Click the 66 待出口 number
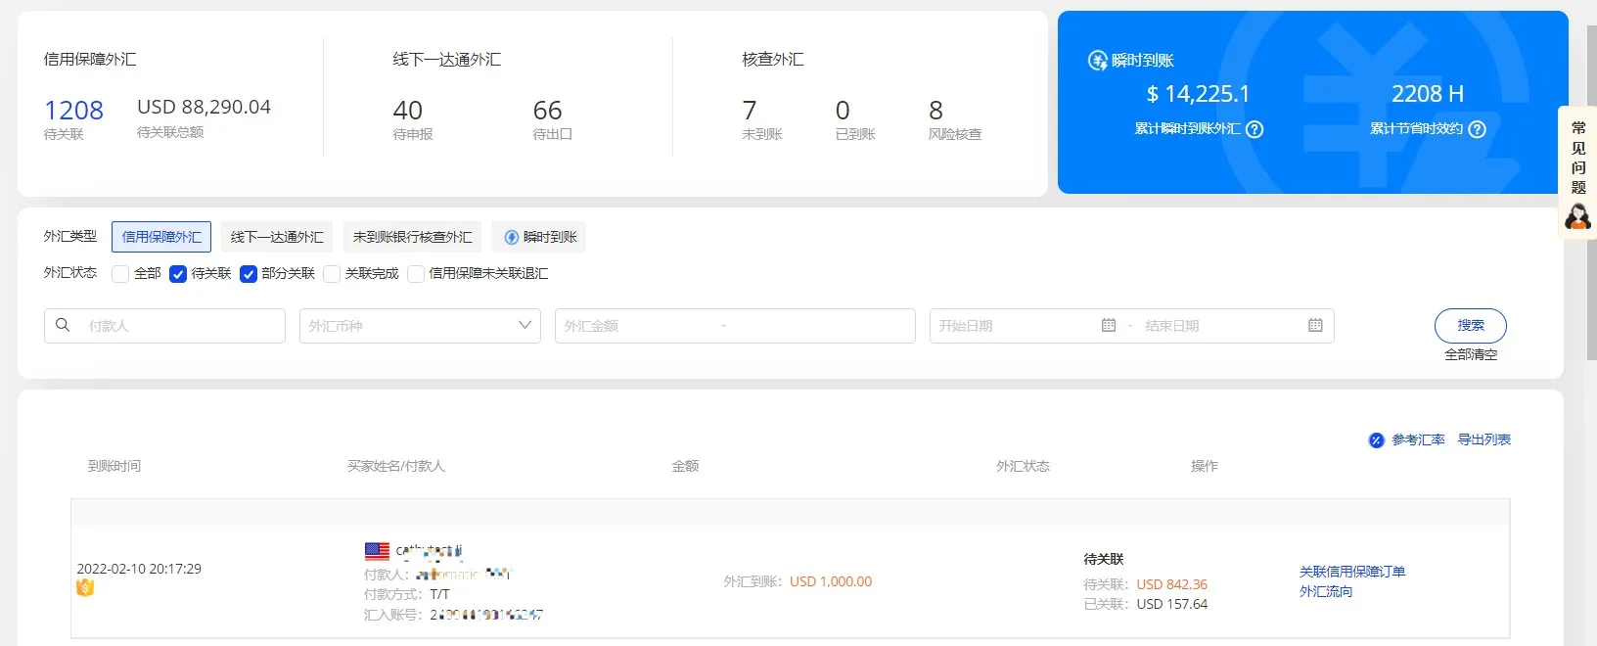This screenshot has width=1597, height=646. tap(547, 111)
